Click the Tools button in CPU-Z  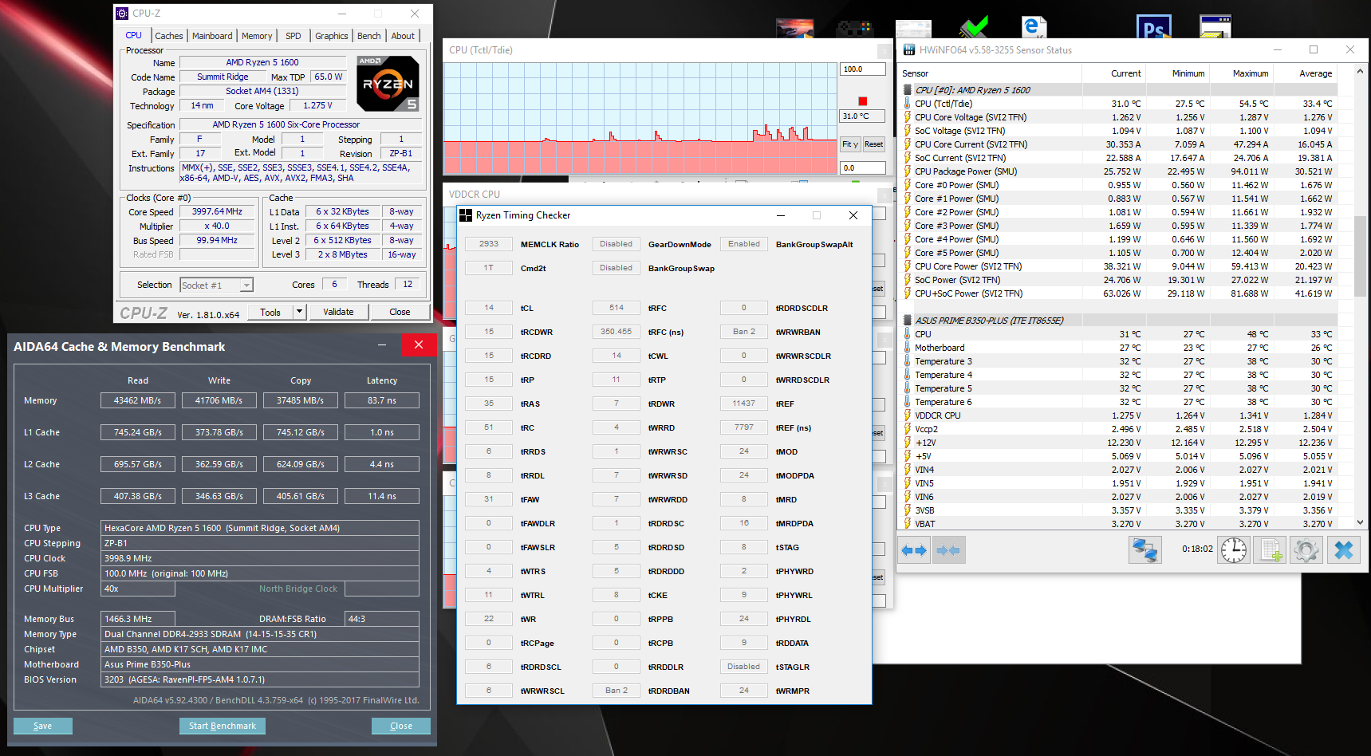click(x=270, y=312)
